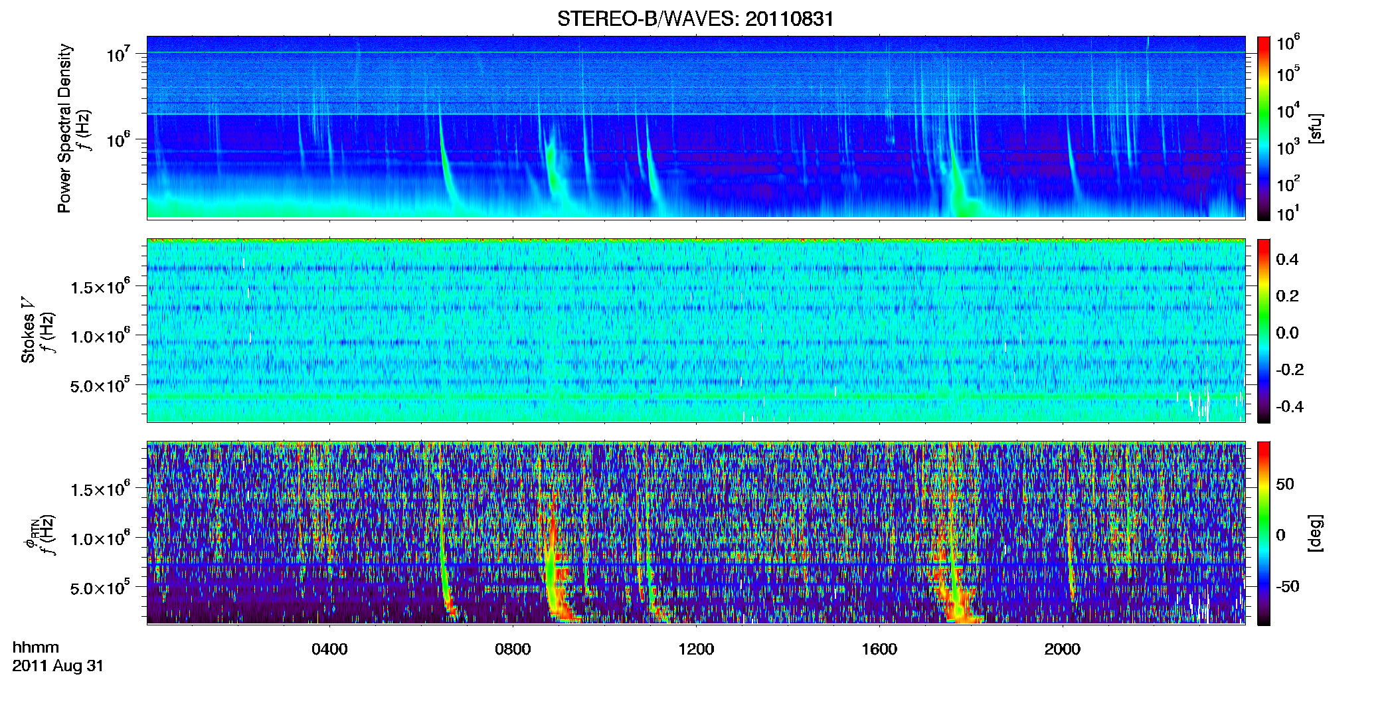Click the φ RTN degrees colorbar
The height and width of the screenshot is (717, 1392).
[x=1264, y=533]
